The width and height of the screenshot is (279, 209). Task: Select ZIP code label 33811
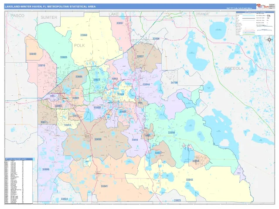click(x=44, y=122)
